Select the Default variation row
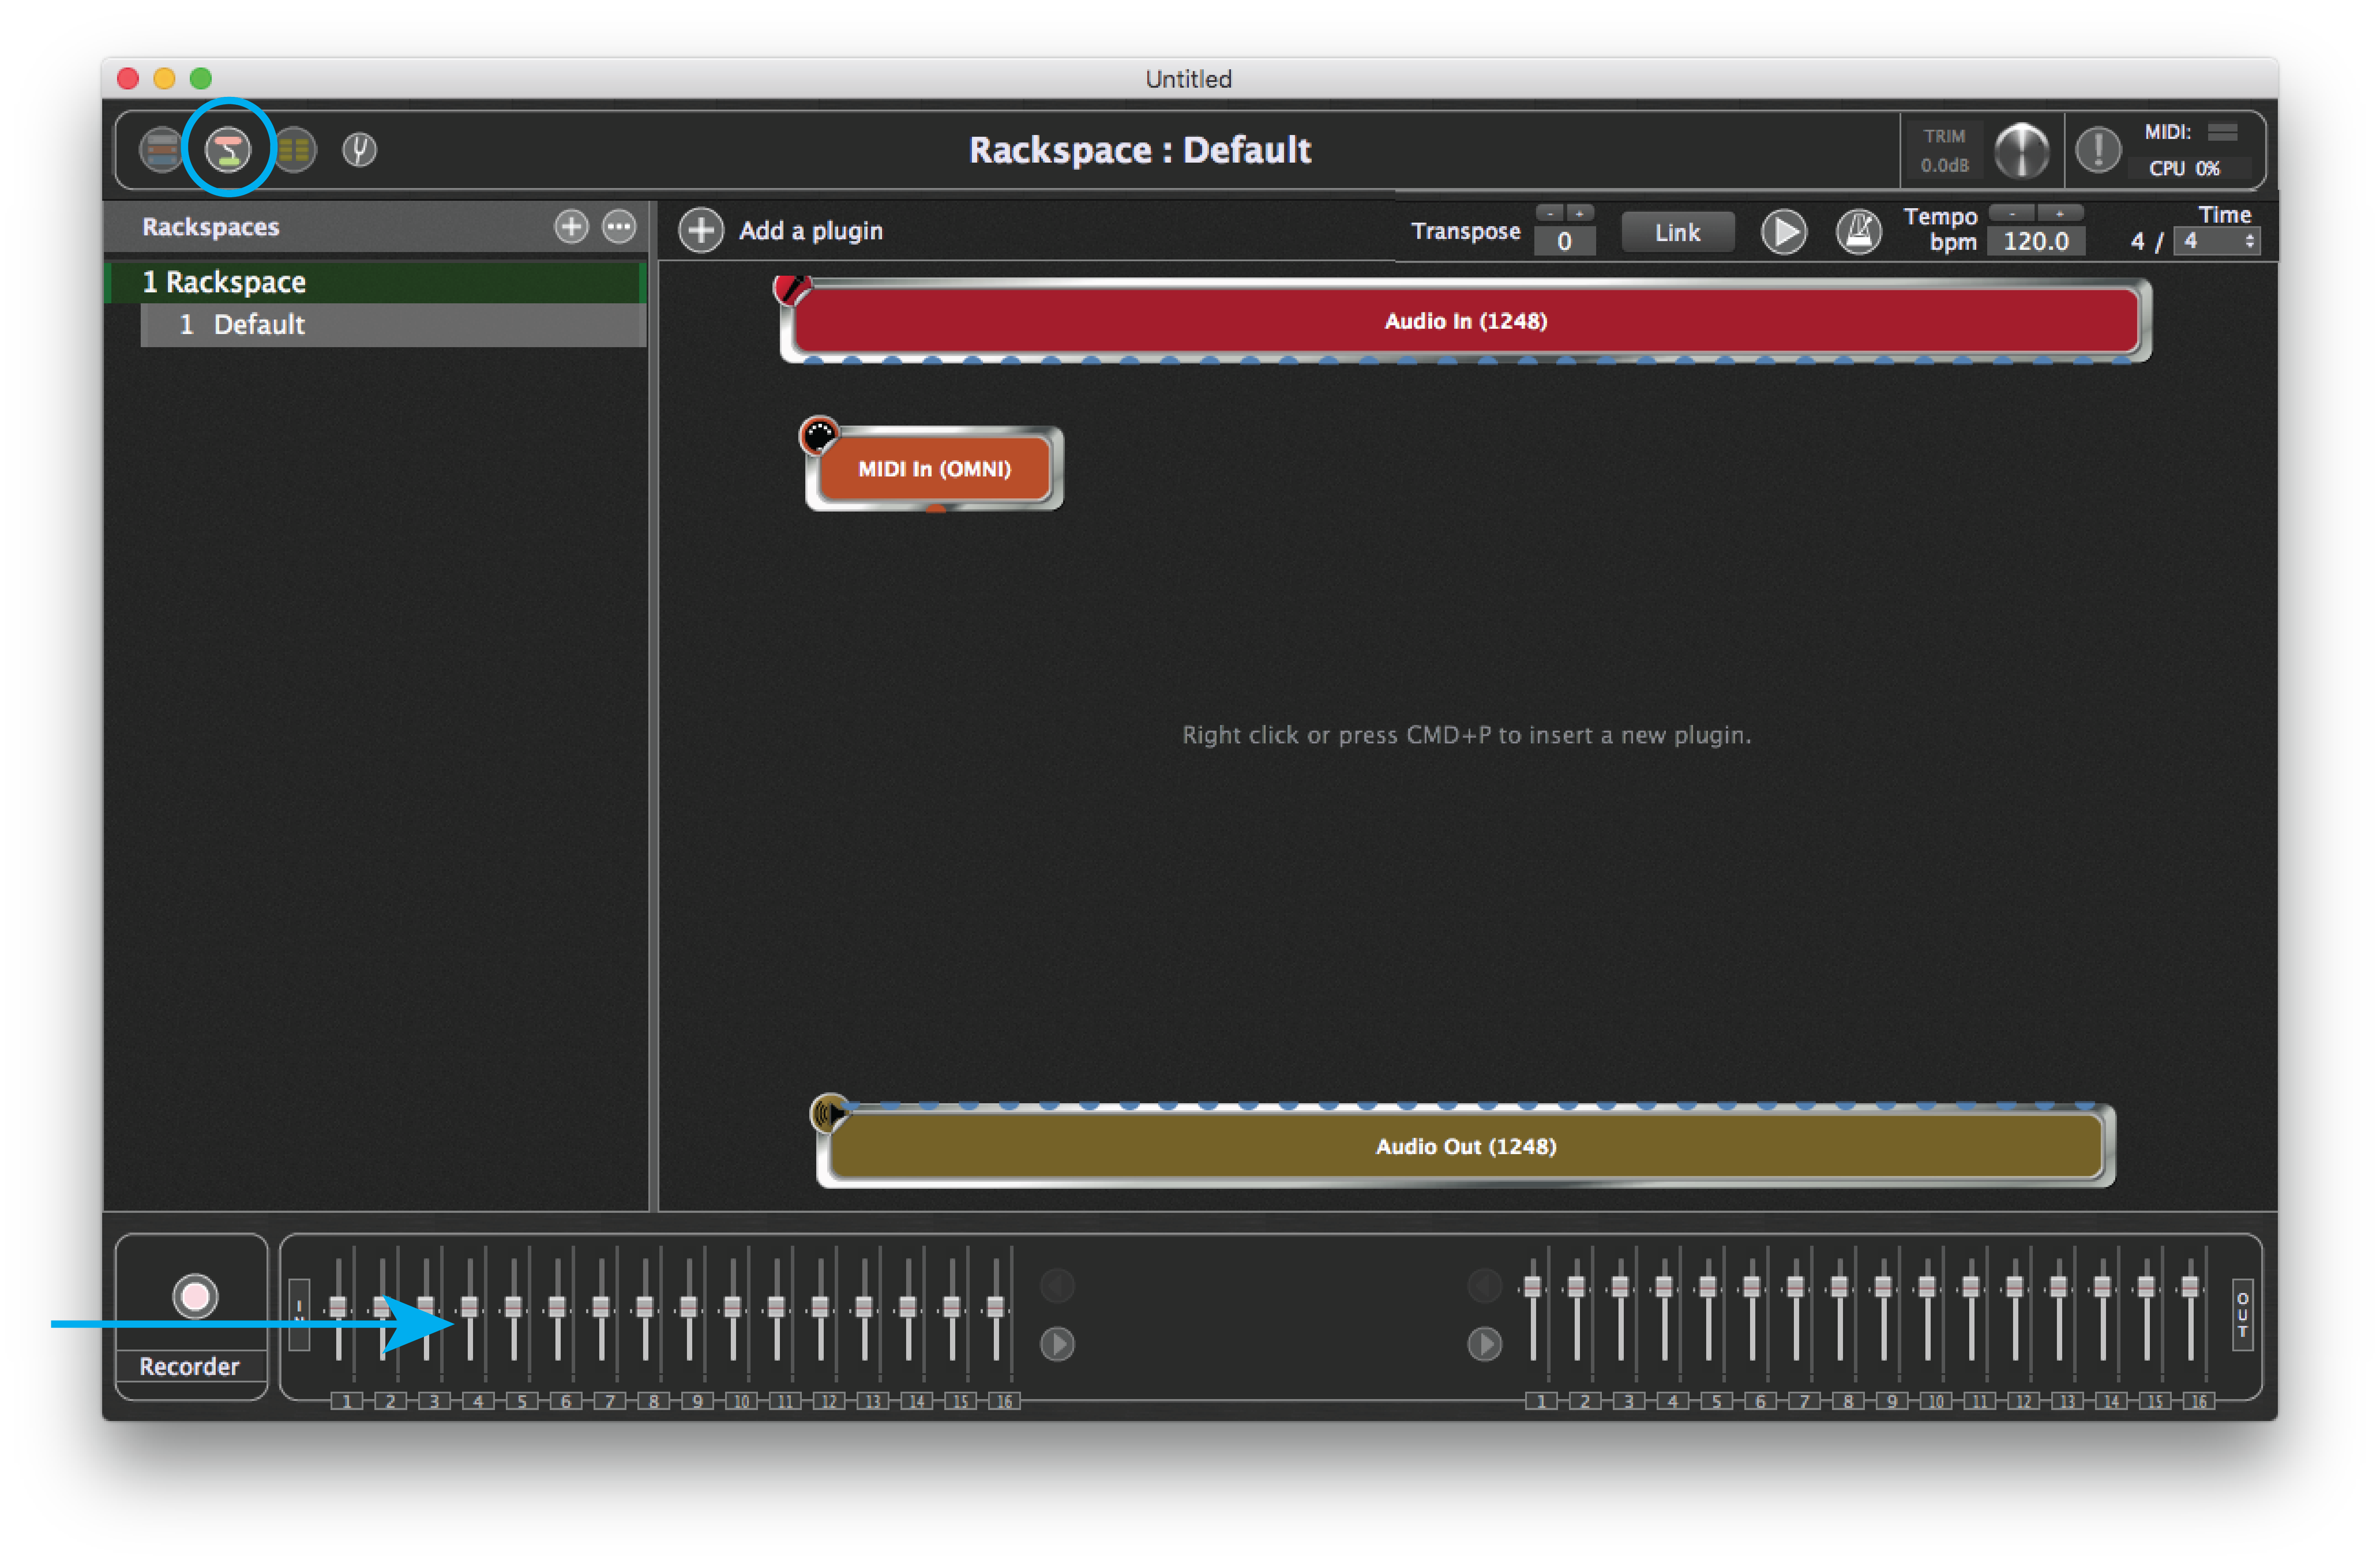This screenshot has width=2380, height=1567. pyautogui.click(x=393, y=325)
